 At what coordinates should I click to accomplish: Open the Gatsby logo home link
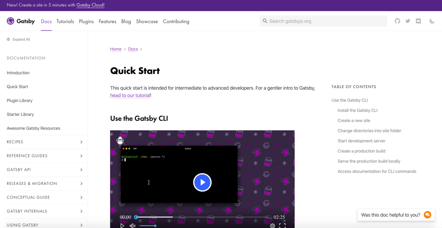(x=21, y=21)
